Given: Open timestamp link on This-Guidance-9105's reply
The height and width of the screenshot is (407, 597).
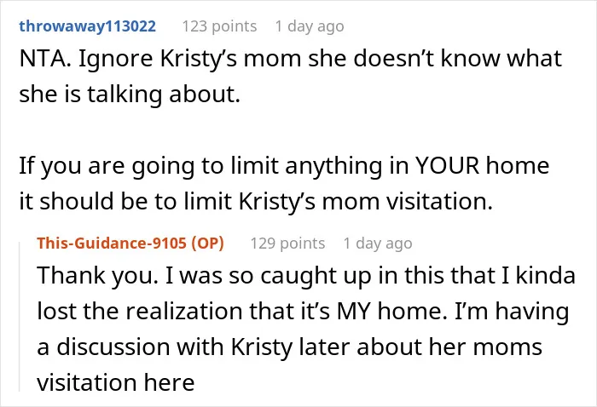Looking at the screenshot, I should pyautogui.click(x=378, y=244).
